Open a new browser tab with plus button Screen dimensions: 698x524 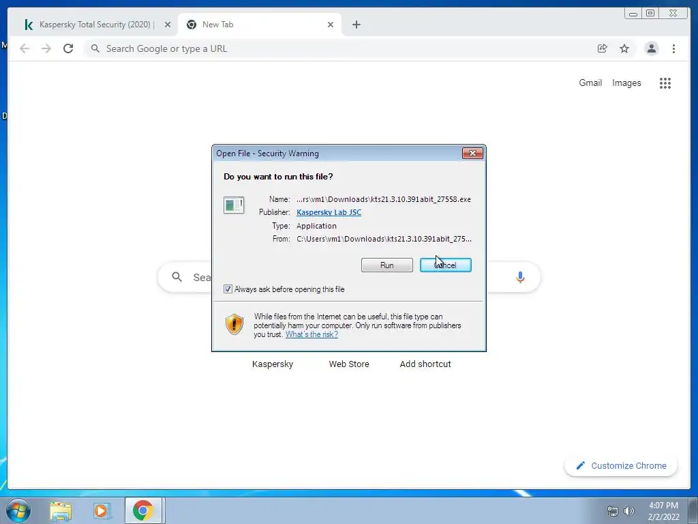[x=356, y=25]
